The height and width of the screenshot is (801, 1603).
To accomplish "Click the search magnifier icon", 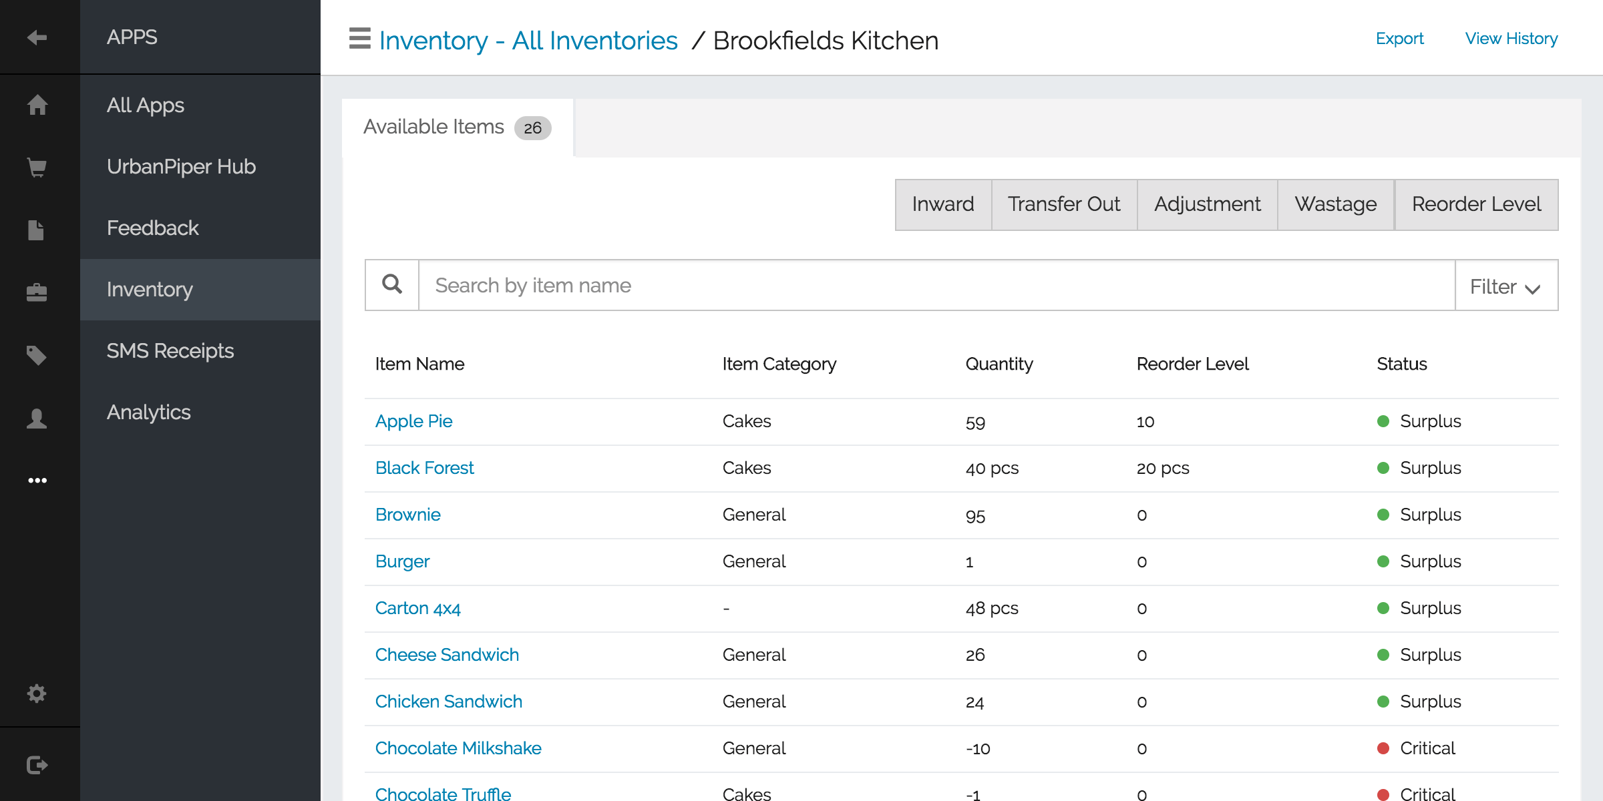I will pyautogui.click(x=392, y=285).
